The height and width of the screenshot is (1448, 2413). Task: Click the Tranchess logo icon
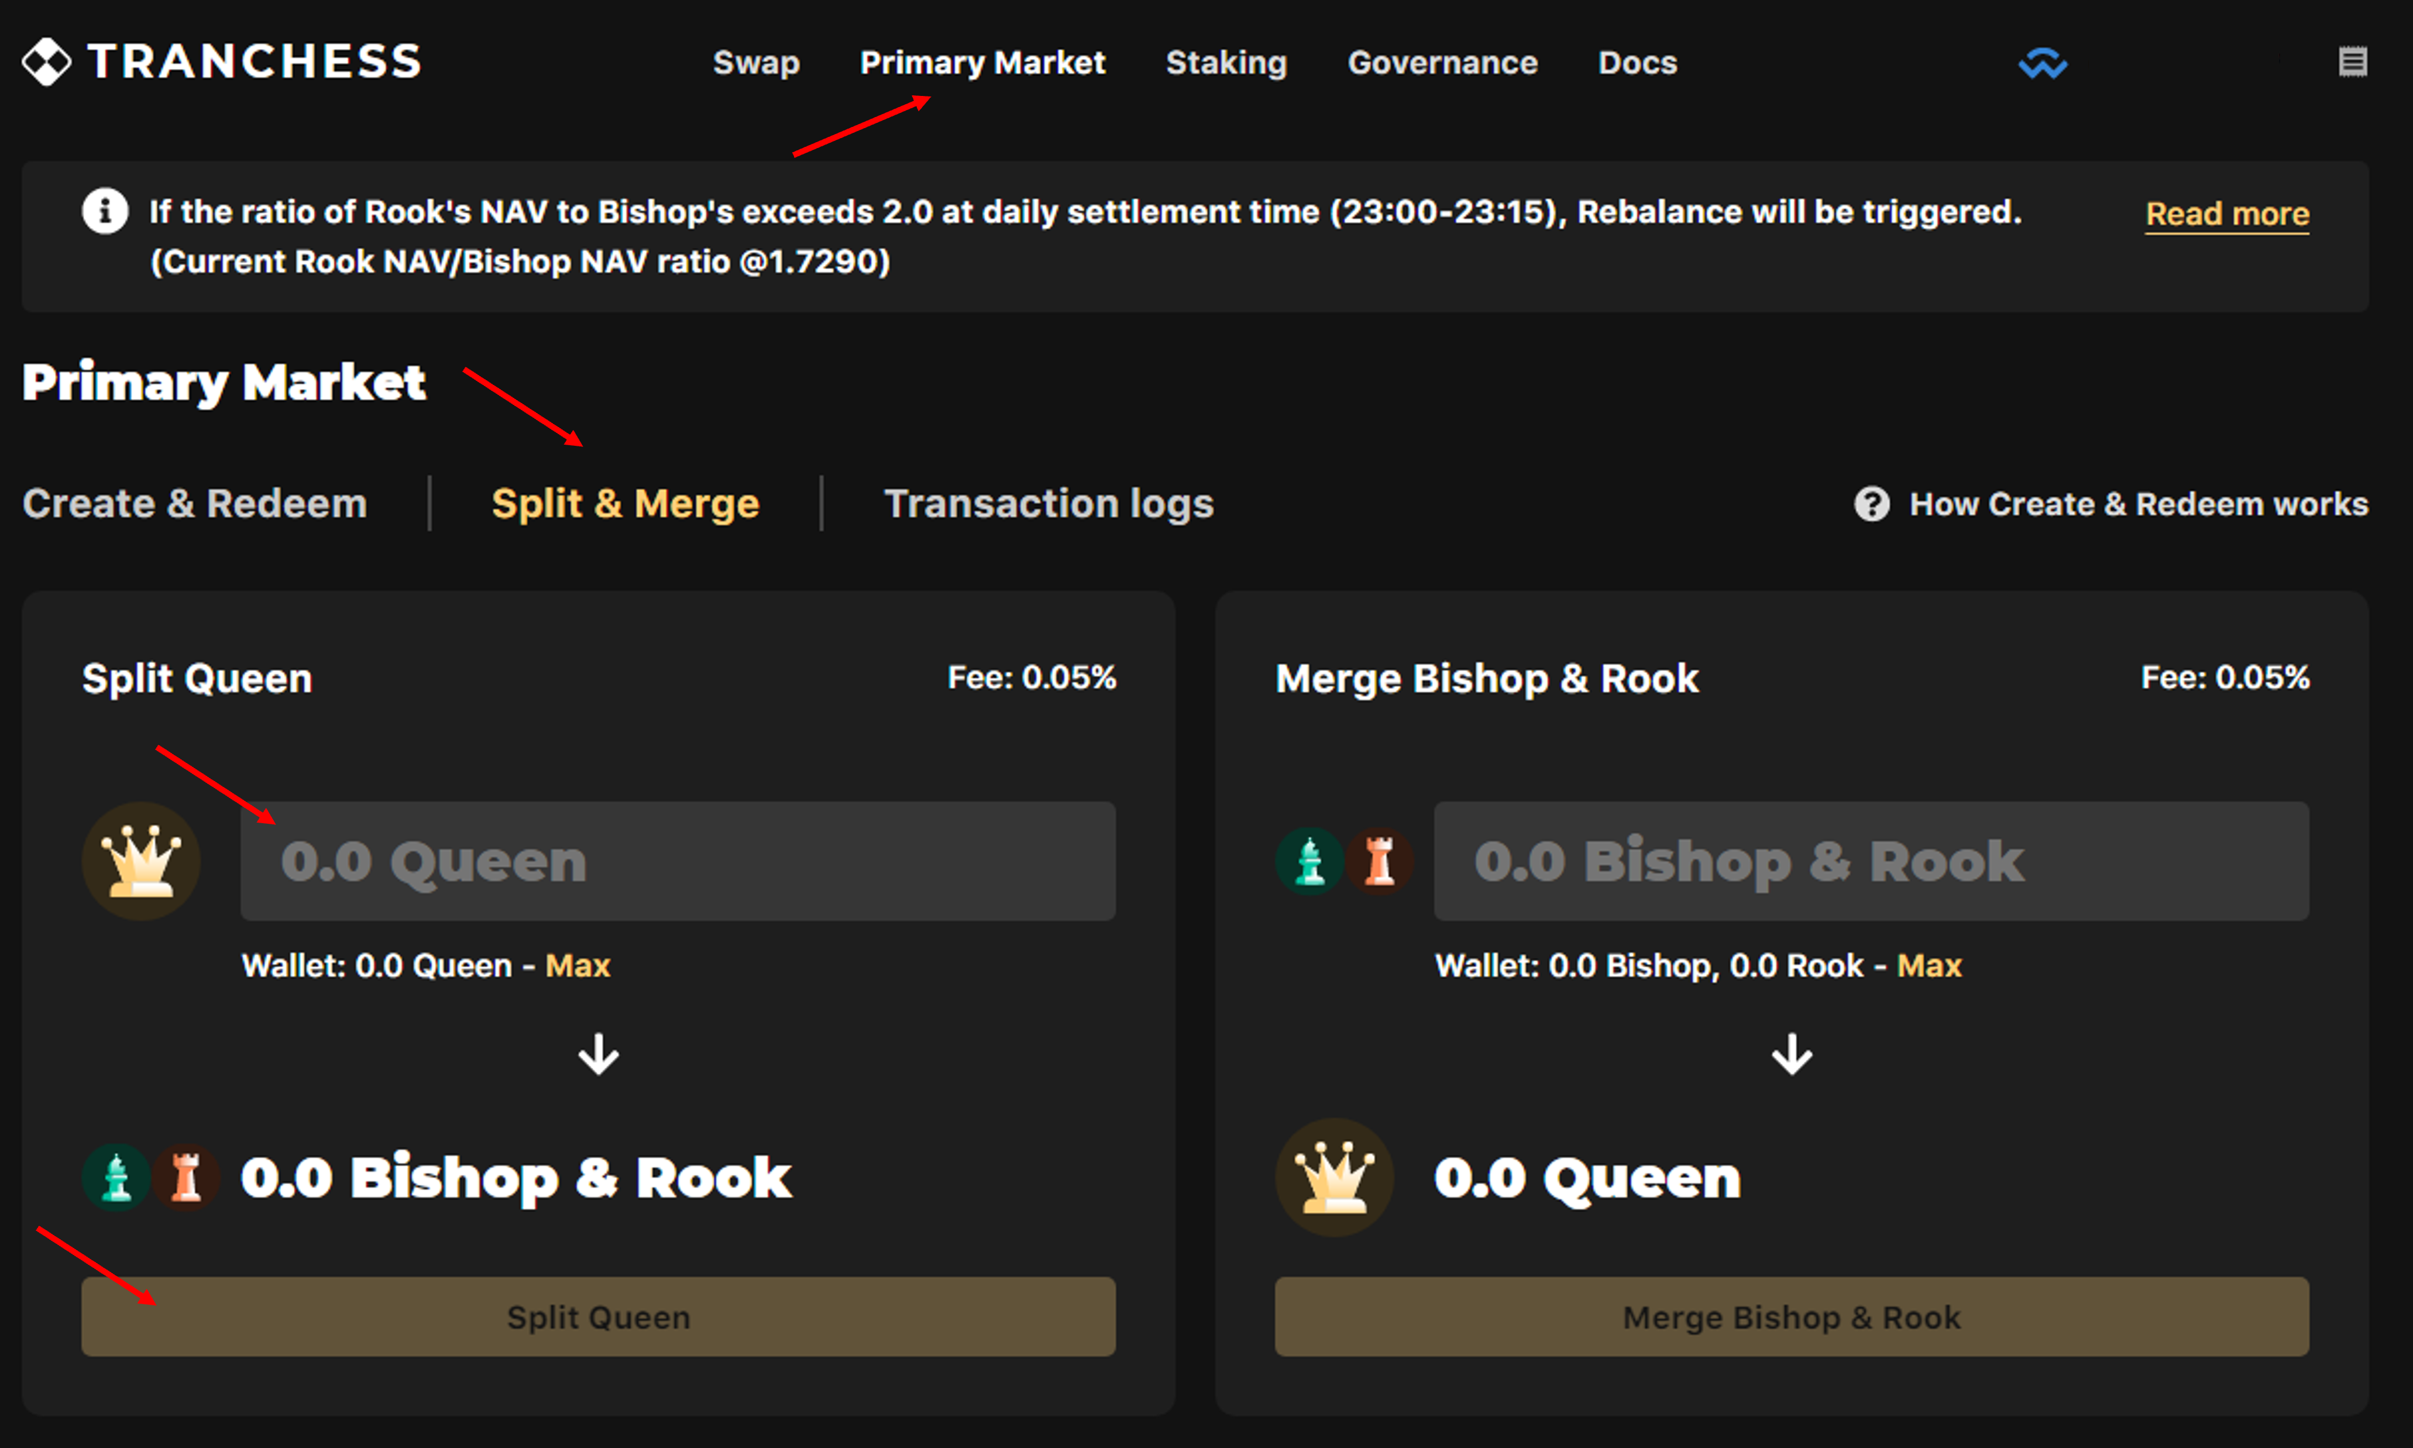click(46, 61)
